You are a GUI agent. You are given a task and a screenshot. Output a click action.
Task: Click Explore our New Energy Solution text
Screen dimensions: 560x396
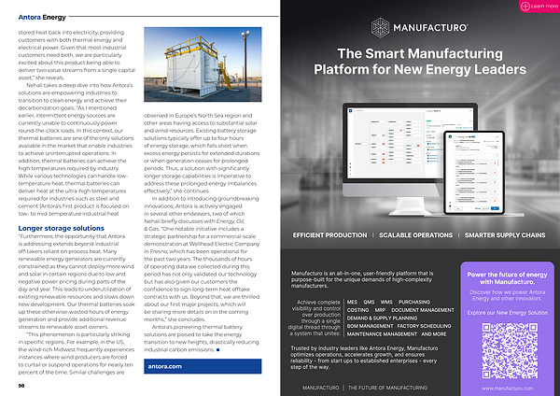click(x=507, y=313)
